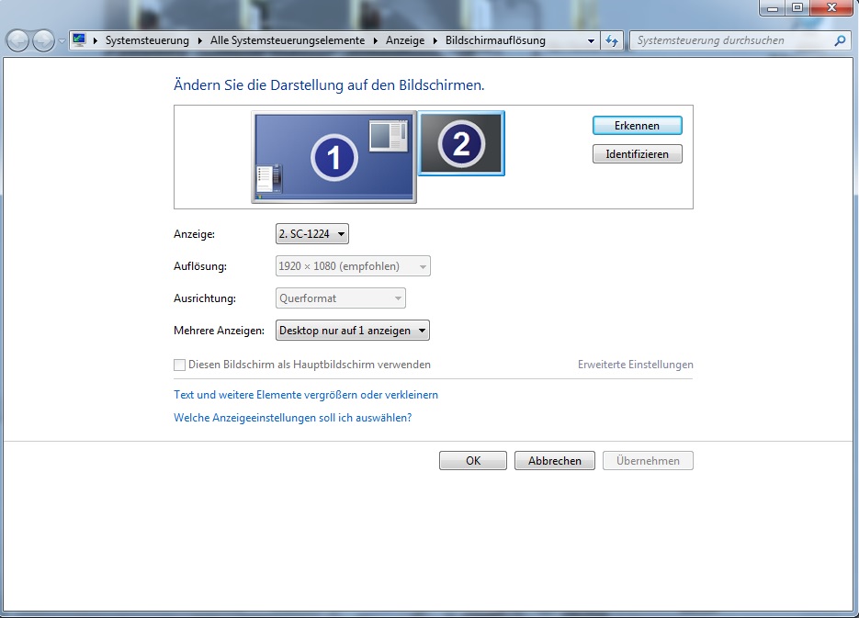The image size is (859, 618).
Task: Open the Anzeige dropdown showing 2. SC-1224
Action: 312,234
